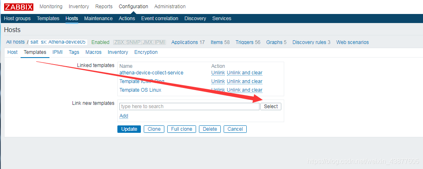Click the Add link

pyautogui.click(x=124, y=116)
